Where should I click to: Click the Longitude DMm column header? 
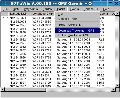point(43,14)
